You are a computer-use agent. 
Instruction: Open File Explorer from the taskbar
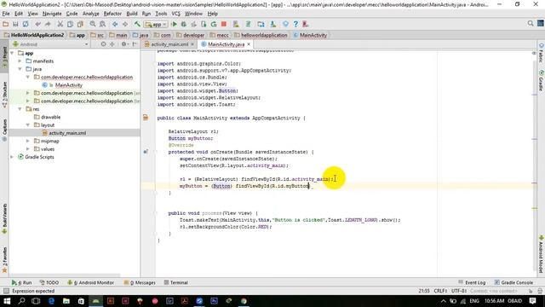tap(66, 301)
